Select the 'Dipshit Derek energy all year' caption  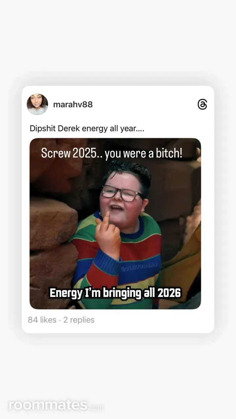click(87, 128)
